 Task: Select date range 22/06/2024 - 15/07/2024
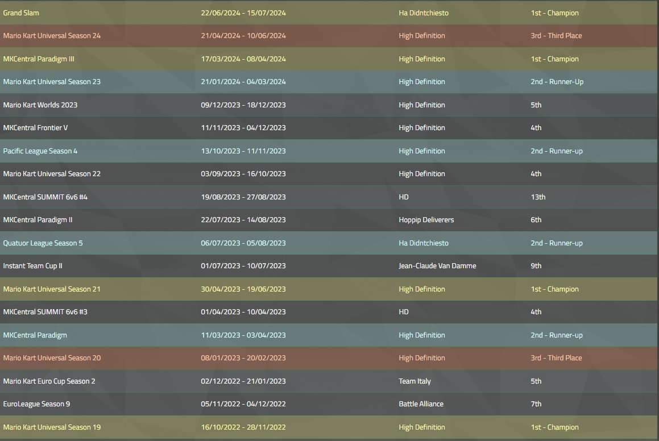243,13
